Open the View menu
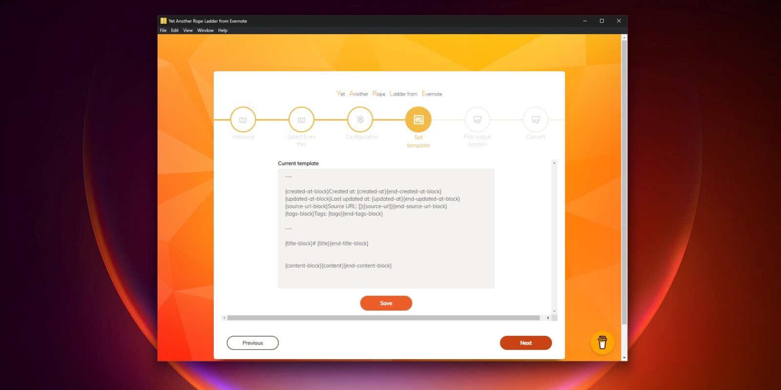Screen dimensions: 781x390 click(x=188, y=30)
